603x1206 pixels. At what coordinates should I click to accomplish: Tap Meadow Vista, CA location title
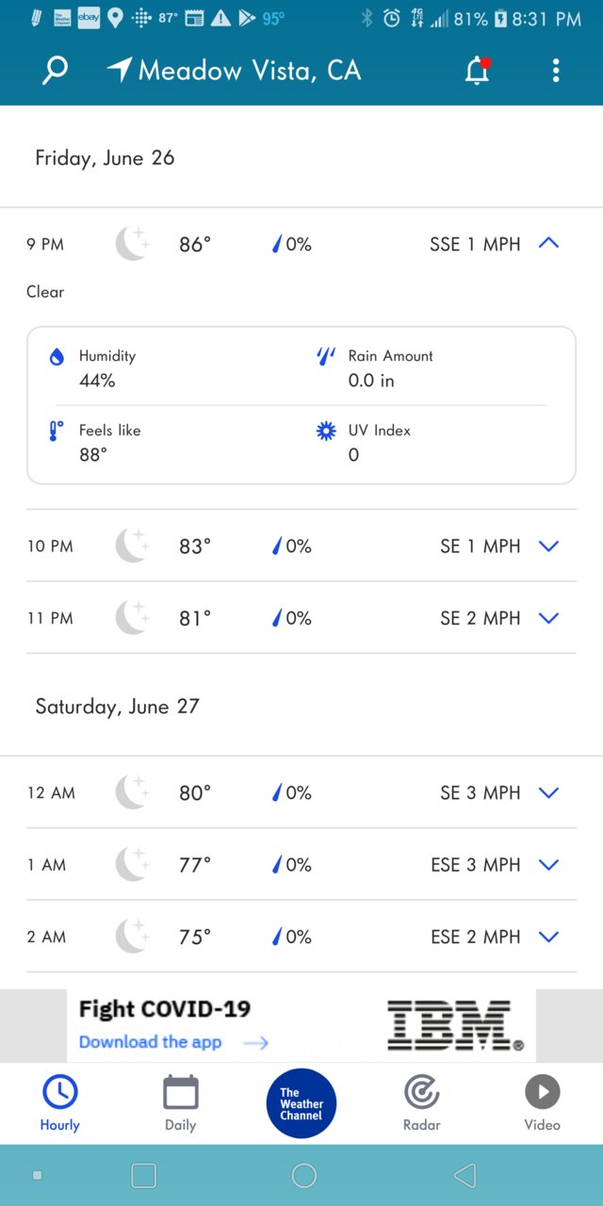[x=250, y=71]
